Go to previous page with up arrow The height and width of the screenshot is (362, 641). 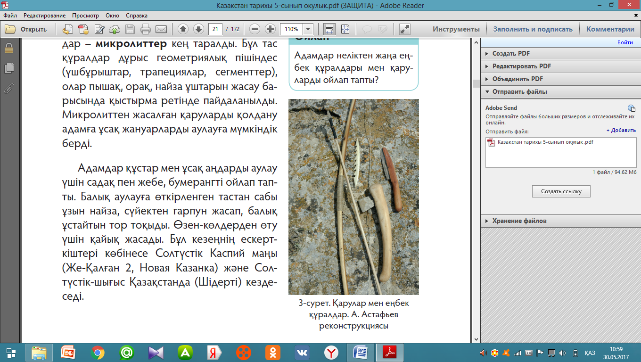(x=183, y=29)
